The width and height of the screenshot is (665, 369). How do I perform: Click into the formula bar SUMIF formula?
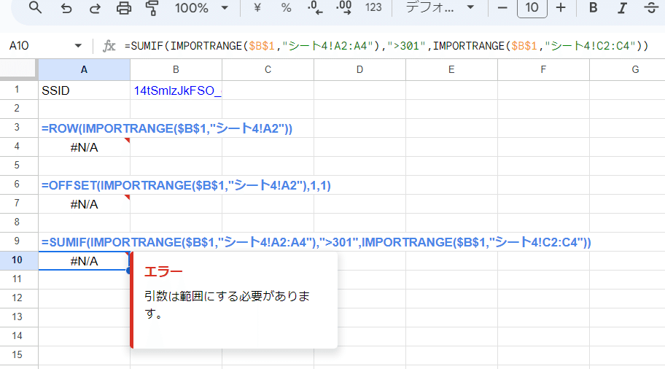[386, 46]
